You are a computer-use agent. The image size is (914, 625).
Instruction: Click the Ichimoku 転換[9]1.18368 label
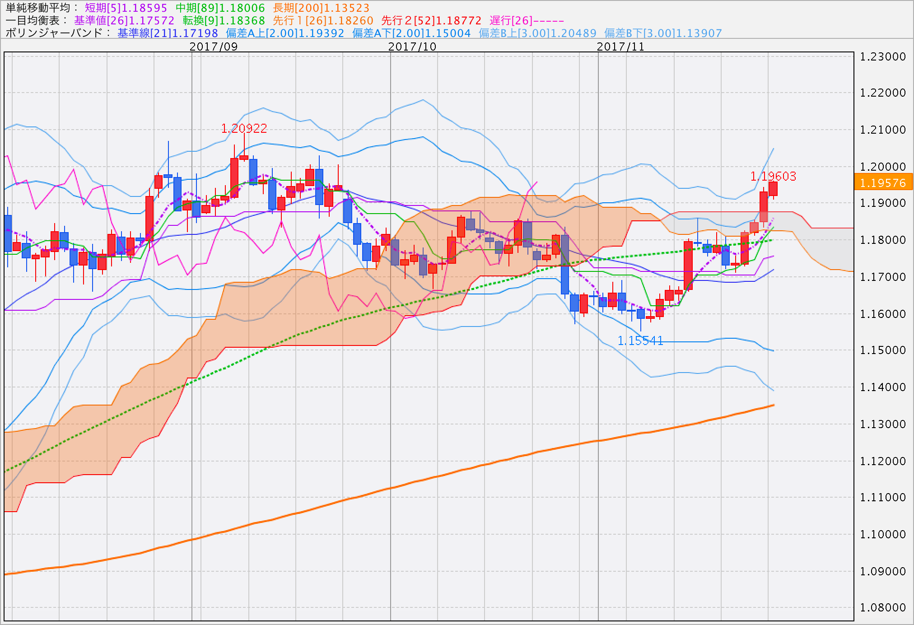(x=224, y=21)
